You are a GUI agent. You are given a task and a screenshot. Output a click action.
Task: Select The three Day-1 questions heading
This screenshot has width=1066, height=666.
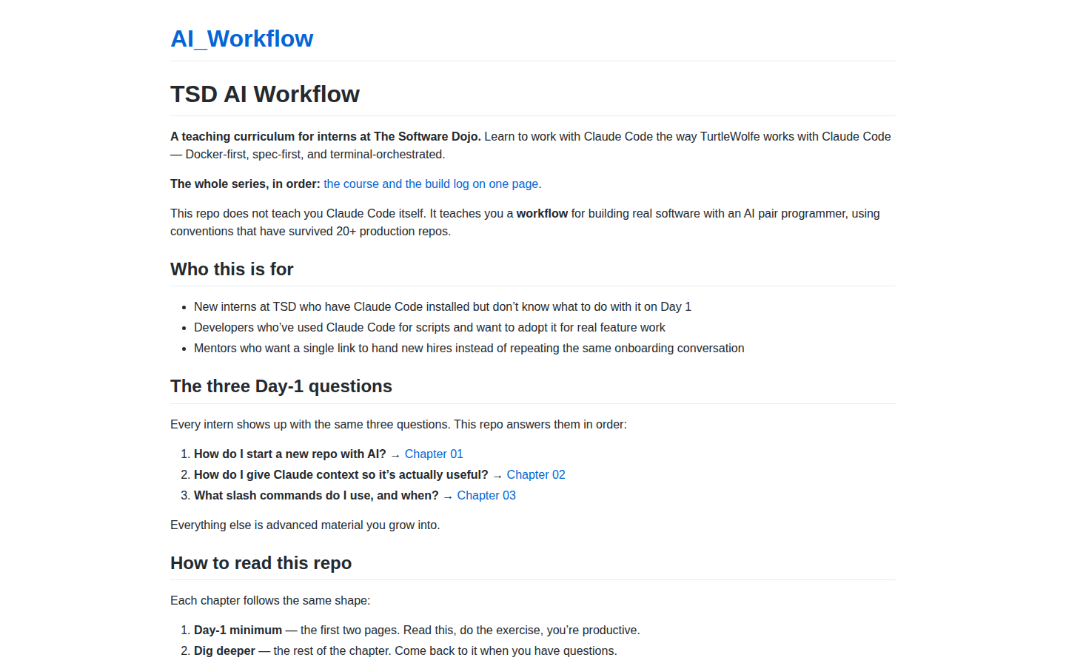tap(281, 386)
